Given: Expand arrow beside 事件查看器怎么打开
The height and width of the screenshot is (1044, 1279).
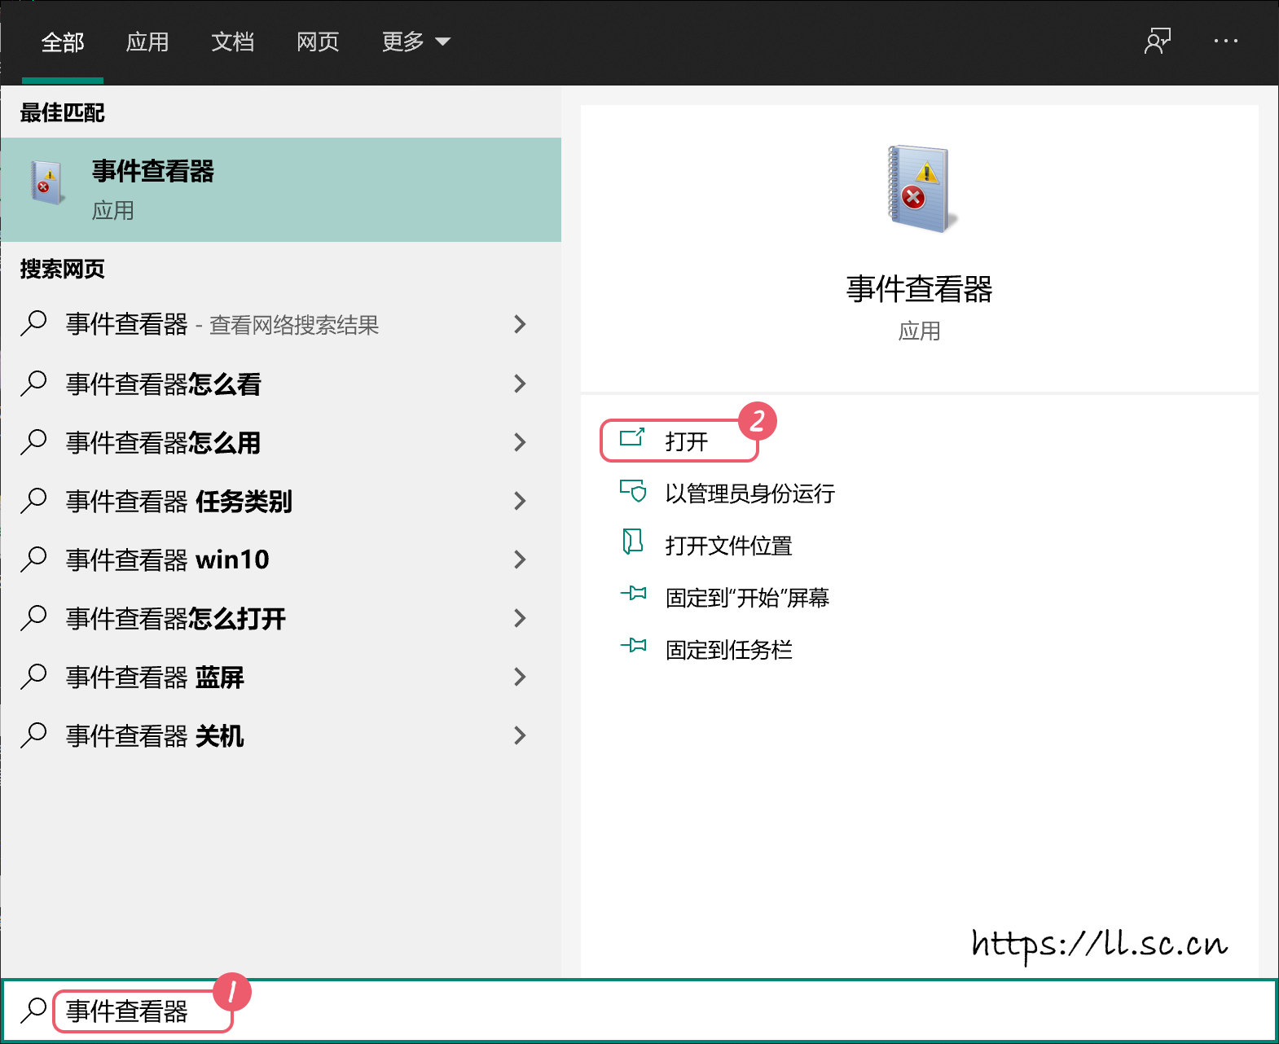Looking at the screenshot, I should click(x=521, y=618).
